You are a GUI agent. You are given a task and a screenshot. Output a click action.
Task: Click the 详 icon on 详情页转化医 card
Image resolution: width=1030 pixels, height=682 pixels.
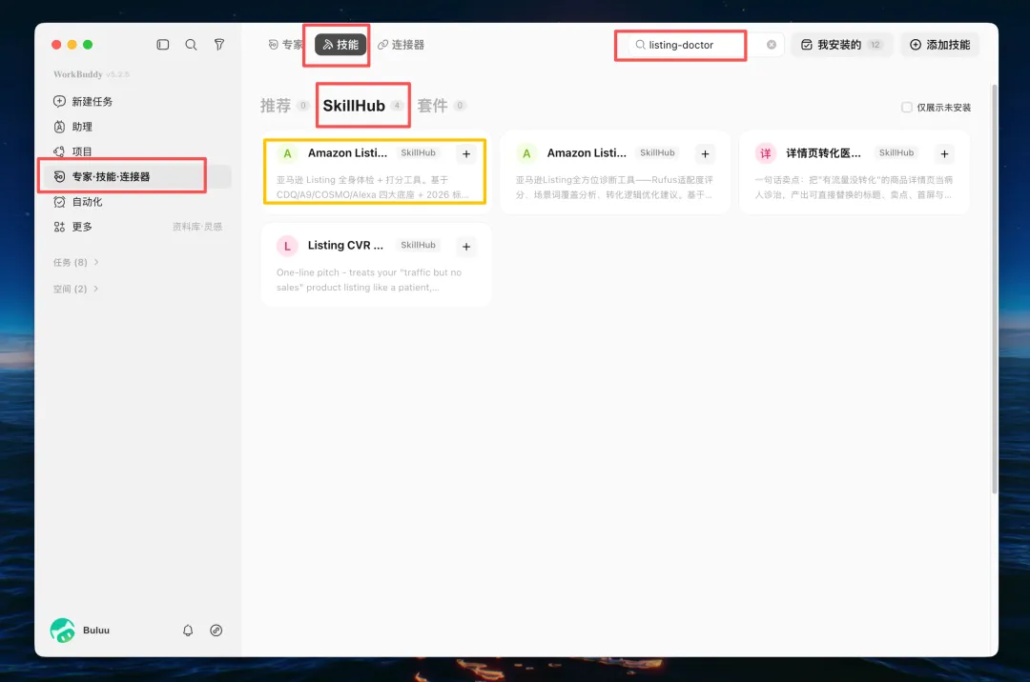[765, 153]
